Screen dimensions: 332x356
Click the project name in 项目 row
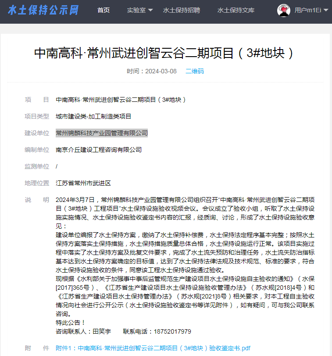tap(121, 100)
